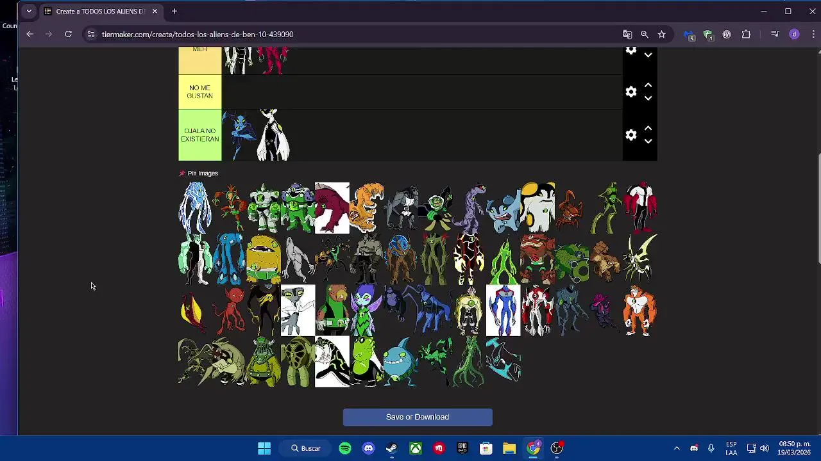Viewport: 821px width, 461px height.
Task: Open the Windows Start menu
Action: pos(264,448)
